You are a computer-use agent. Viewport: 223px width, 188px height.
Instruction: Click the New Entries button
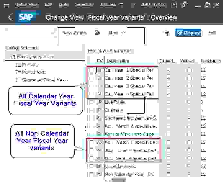click(75, 33)
